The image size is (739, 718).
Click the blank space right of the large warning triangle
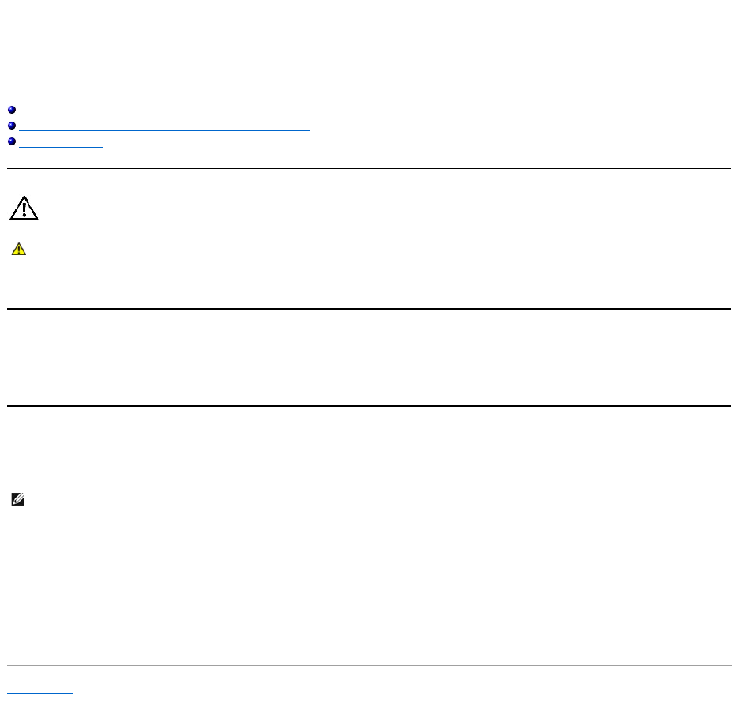coord(316,209)
